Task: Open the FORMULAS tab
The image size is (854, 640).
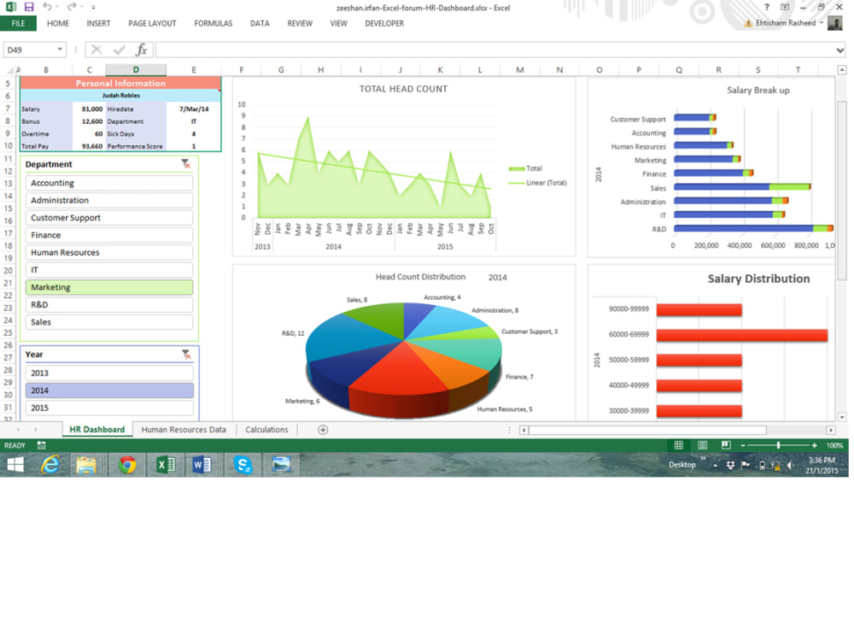Action: pos(213,23)
